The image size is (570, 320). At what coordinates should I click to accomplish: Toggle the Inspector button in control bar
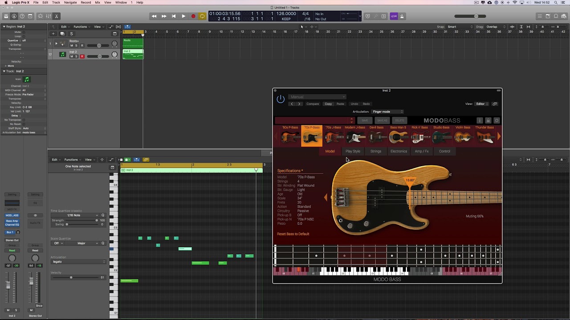14,16
